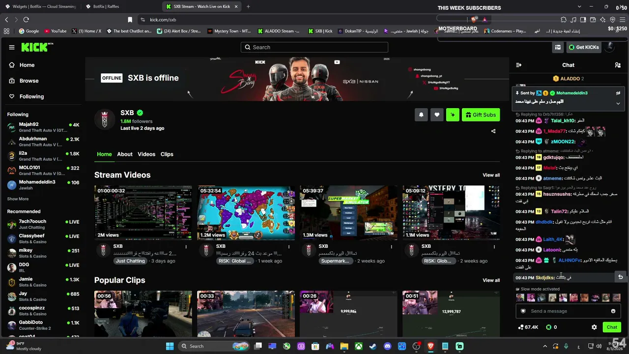View all Stream Videos
This screenshot has height=354, width=629.
pyautogui.click(x=491, y=175)
